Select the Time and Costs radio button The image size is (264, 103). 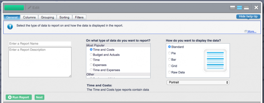pos(91,50)
